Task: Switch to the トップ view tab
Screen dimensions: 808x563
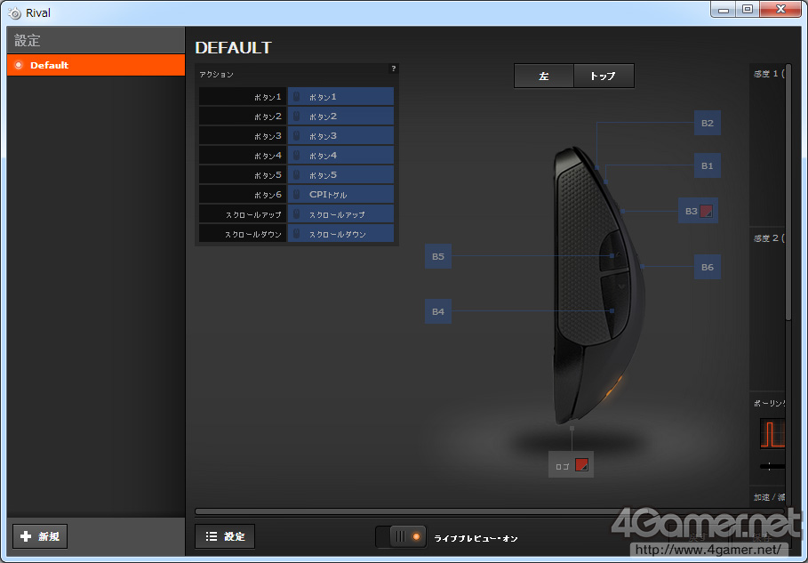Action: pyautogui.click(x=604, y=76)
